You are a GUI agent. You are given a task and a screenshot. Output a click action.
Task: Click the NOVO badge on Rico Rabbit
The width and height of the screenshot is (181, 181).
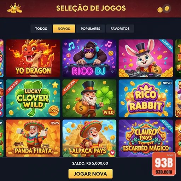[167, 83]
